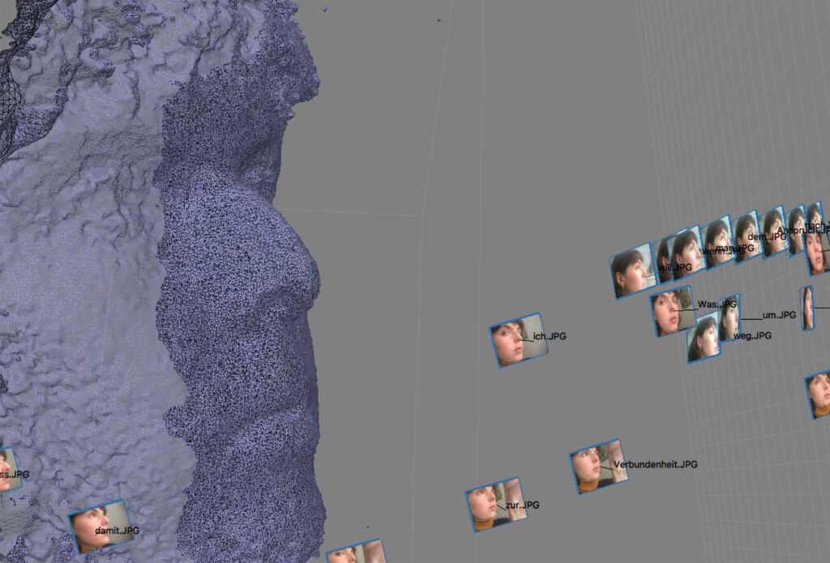Click the 'ich.JPG' camera label
The height and width of the screenshot is (563, 830).
click(550, 336)
